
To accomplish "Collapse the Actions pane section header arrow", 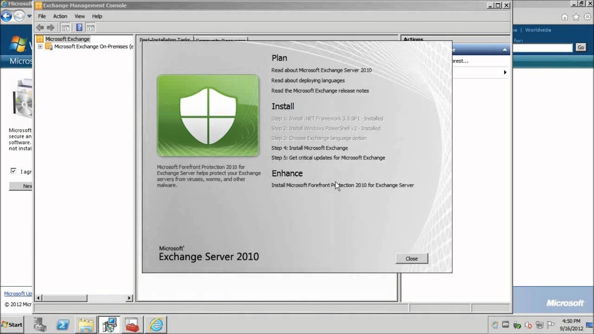I will pos(505,50).
